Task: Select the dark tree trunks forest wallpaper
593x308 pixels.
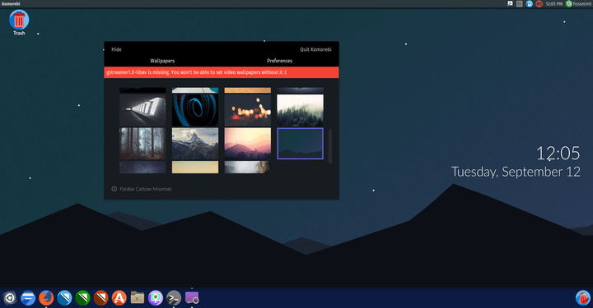Action: coord(142,144)
